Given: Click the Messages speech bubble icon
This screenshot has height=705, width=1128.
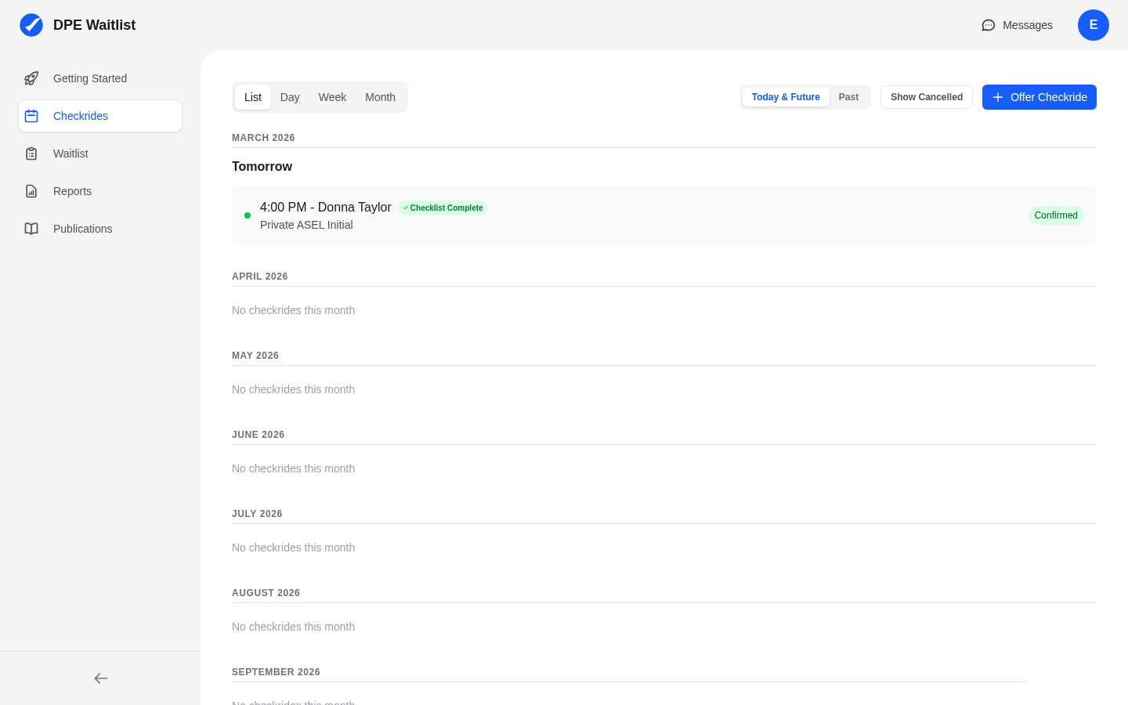Looking at the screenshot, I should pos(988,25).
